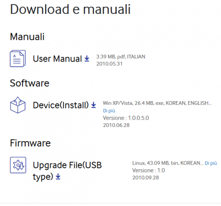221x206 pixels.
Task: Click the download arrow next to Device(Install)
Action: tap(93, 105)
